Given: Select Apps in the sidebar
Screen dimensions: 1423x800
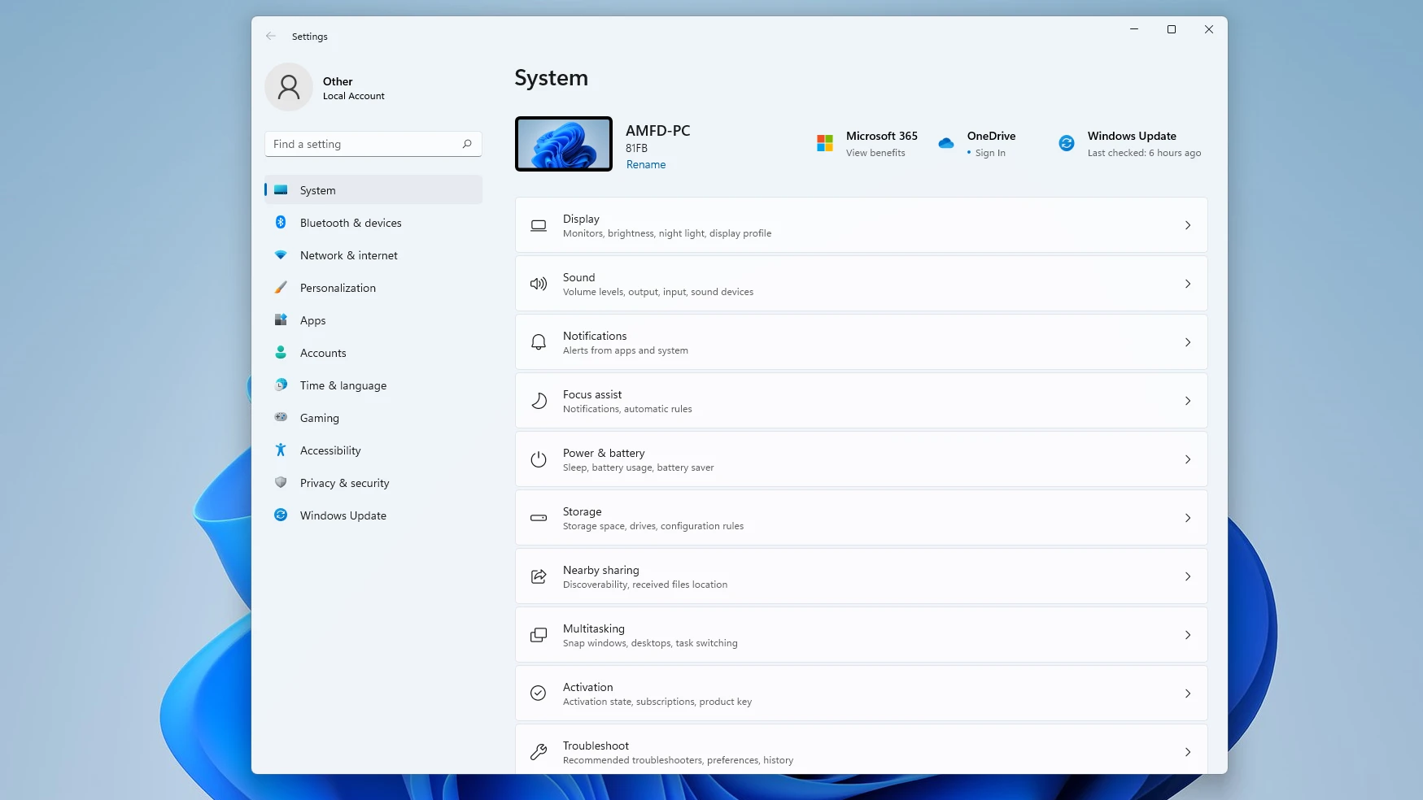Looking at the screenshot, I should pyautogui.click(x=312, y=320).
